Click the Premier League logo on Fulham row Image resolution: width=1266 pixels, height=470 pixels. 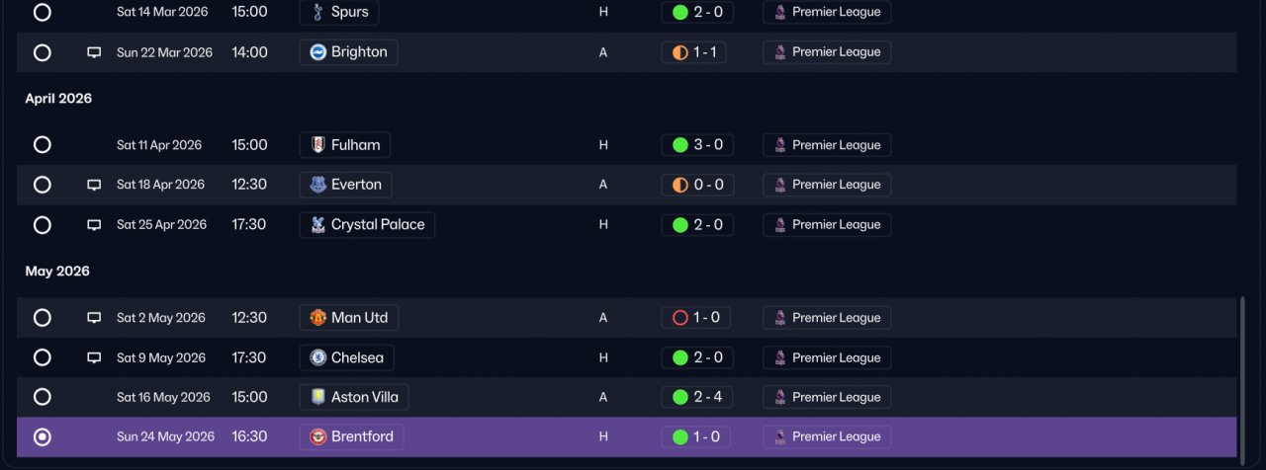[780, 145]
